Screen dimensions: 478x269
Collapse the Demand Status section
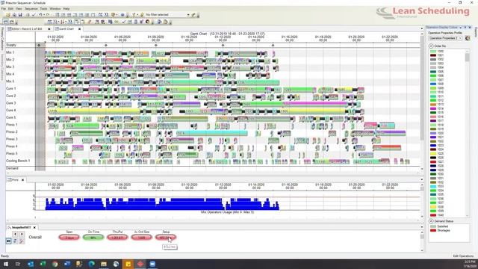(431, 221)
